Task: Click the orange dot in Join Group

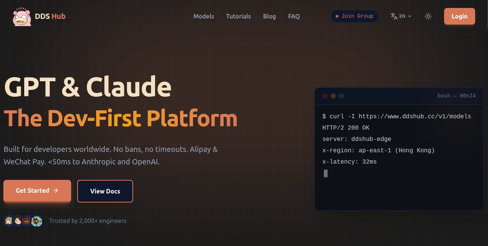Action: (337, 16)
